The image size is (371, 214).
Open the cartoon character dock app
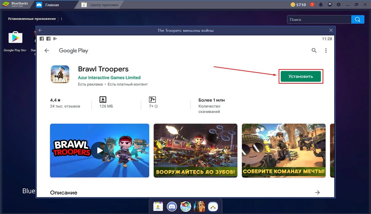(x=185, y=206)
